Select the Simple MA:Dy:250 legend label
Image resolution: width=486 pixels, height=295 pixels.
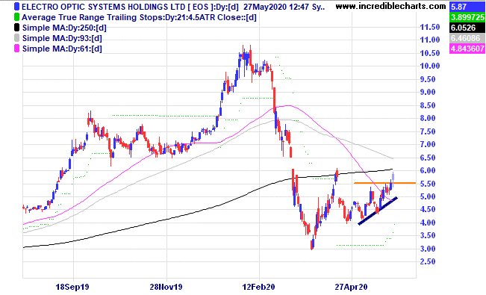point(64,28)
